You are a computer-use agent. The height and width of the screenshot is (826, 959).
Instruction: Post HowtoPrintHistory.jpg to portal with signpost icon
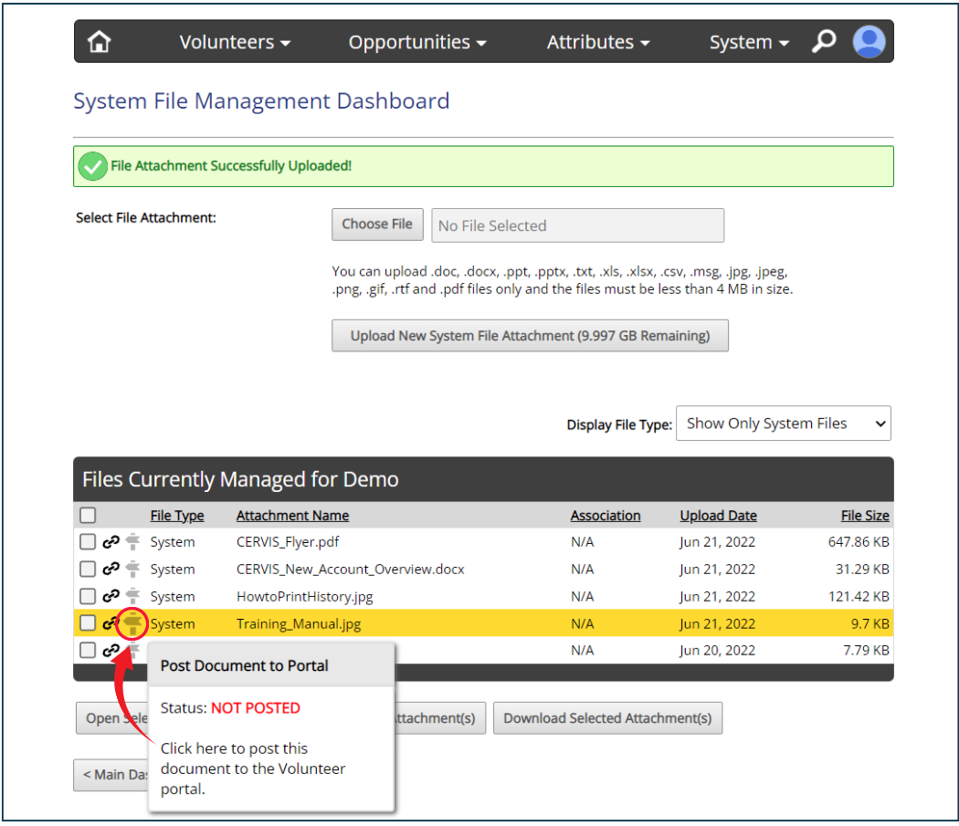[x=132, y=595]
